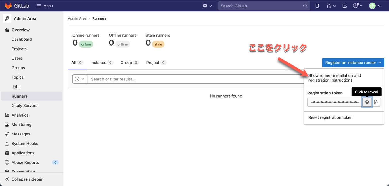389x186 pixels.
Task: Toggle the Register an instance runner dropdown
Action: pyautogui.click(x=353, y=63)
